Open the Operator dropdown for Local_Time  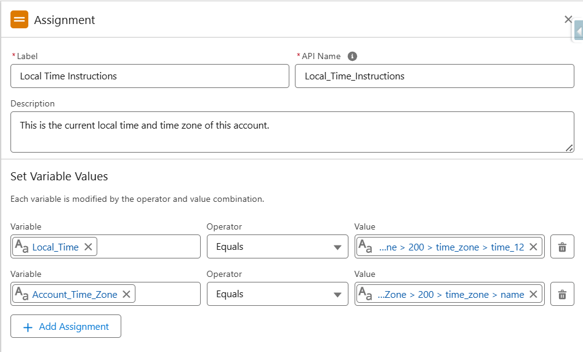click(276, 247)
